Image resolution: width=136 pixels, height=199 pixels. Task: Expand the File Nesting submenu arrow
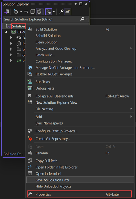coord(131,109)
